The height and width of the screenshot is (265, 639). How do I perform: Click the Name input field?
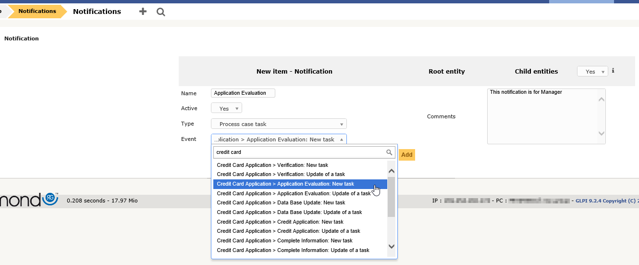(243, 93)
